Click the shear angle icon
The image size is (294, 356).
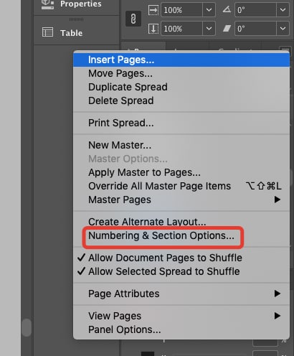coord(227,29)
